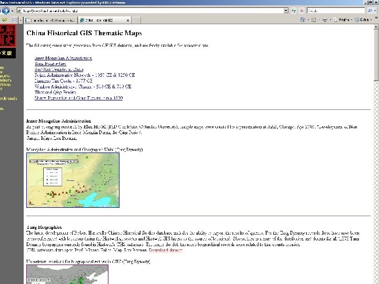
Task: Click the vertical scrollbar thumb
Action: point(376,55)
